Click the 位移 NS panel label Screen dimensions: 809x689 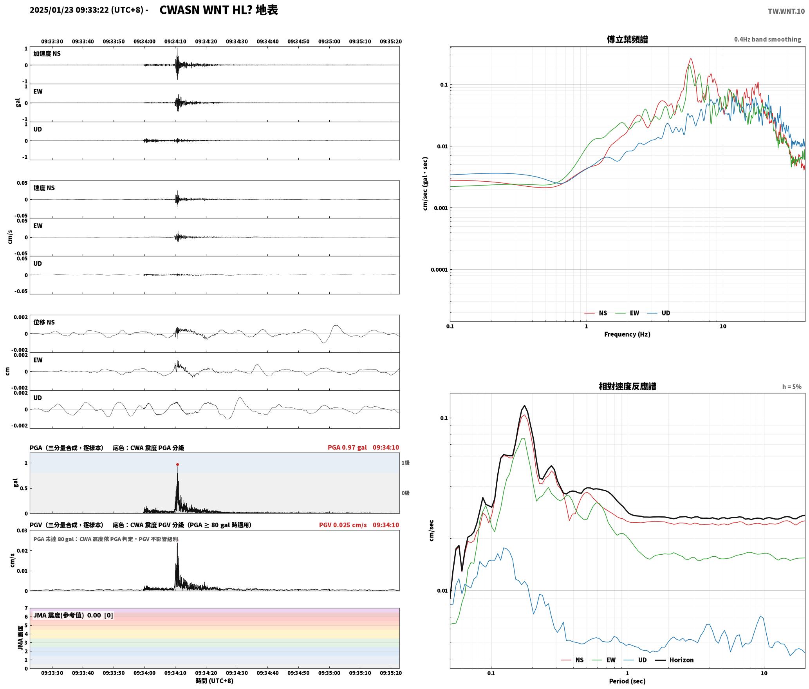[x=44, y=322]
